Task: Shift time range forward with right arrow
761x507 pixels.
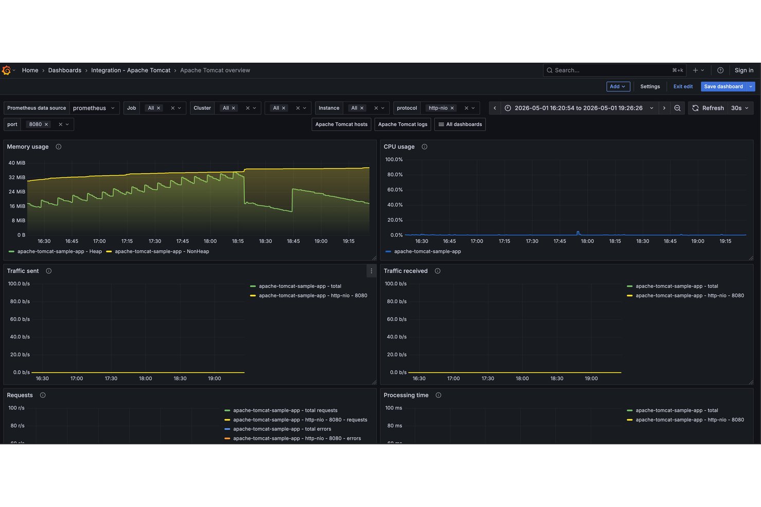Action: (x=664, y=108)
